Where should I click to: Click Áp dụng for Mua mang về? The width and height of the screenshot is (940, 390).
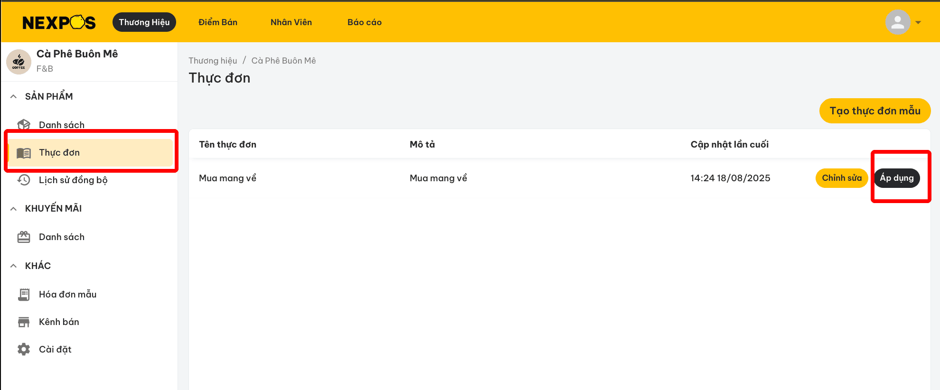[897, 178]
